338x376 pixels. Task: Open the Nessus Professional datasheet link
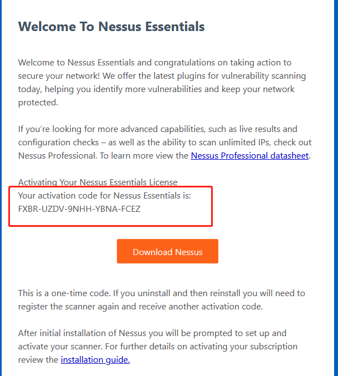click(249, 156)
